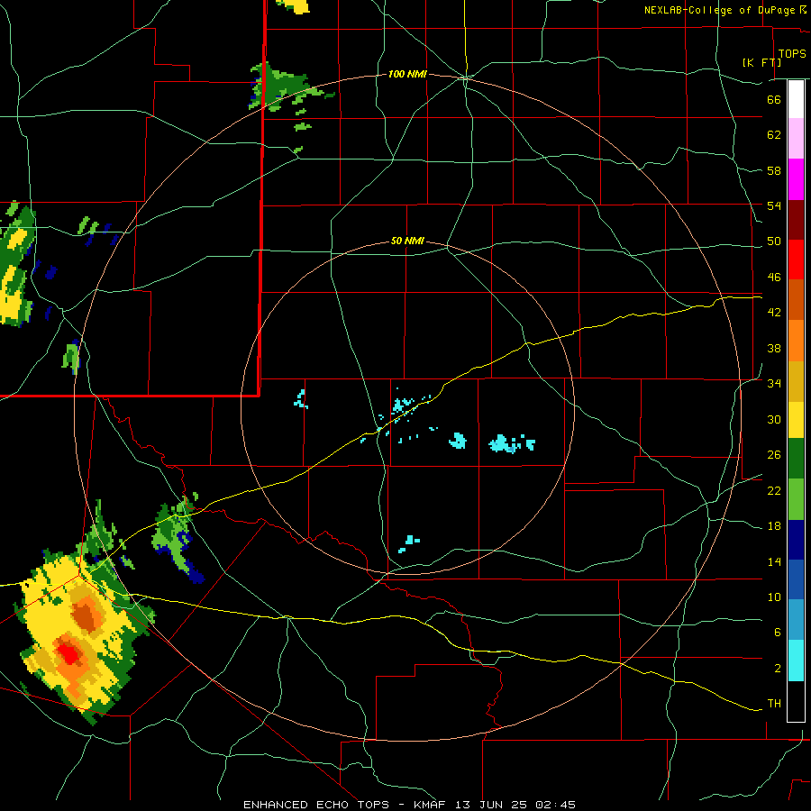Click the [K FT] units label
This screenshot has width=811, height=811.
coord(761,62)
